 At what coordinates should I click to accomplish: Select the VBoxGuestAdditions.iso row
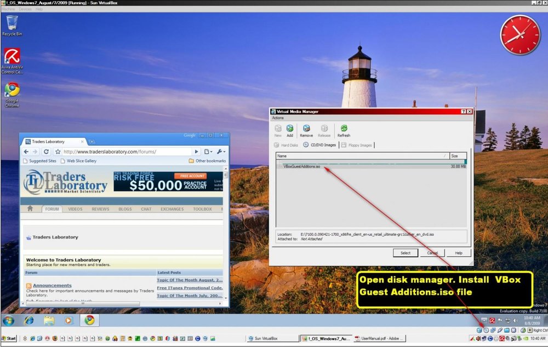pyautogui.click(x=371, y=166)
